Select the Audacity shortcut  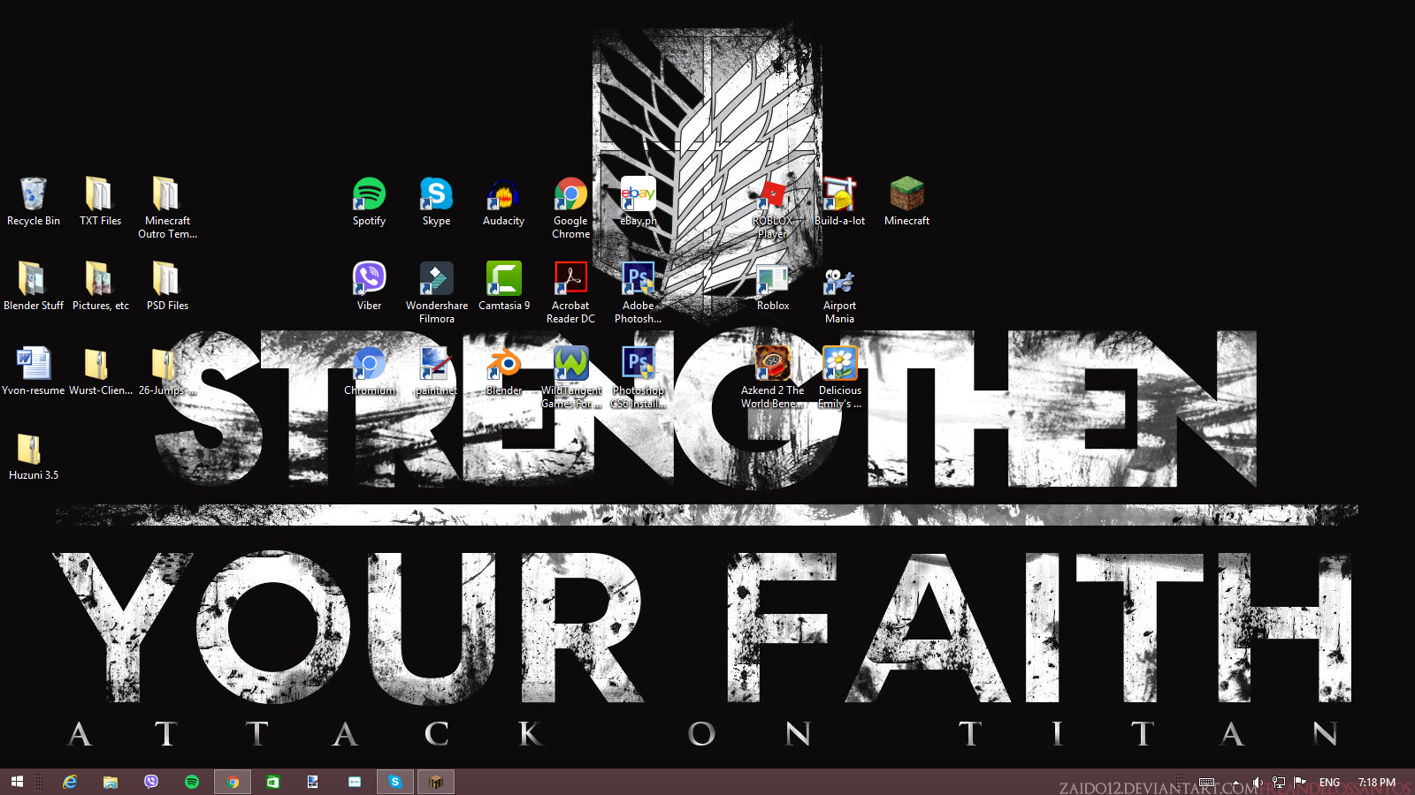point(503,201)
